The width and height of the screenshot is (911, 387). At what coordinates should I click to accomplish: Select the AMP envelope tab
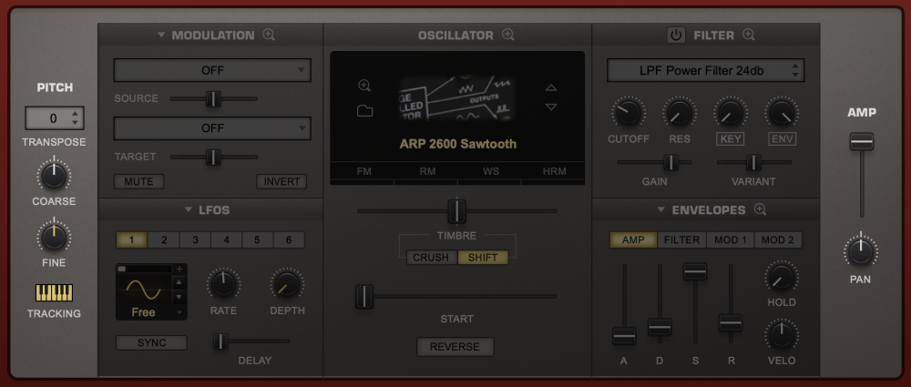(x=633, y=240)
